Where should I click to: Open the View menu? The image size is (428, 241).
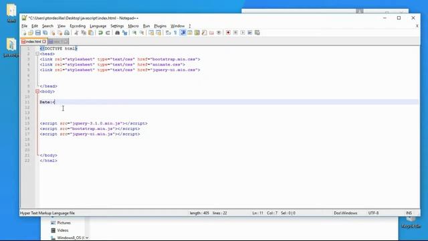pyautogui.click(x=62, y=26)
